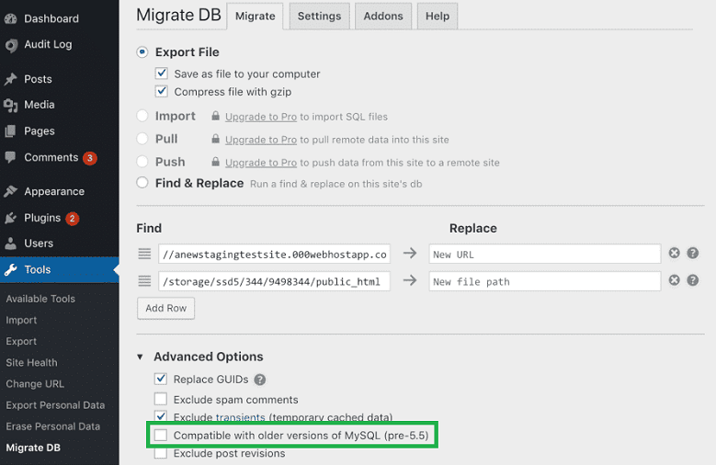Click the Users person icon

10,243
